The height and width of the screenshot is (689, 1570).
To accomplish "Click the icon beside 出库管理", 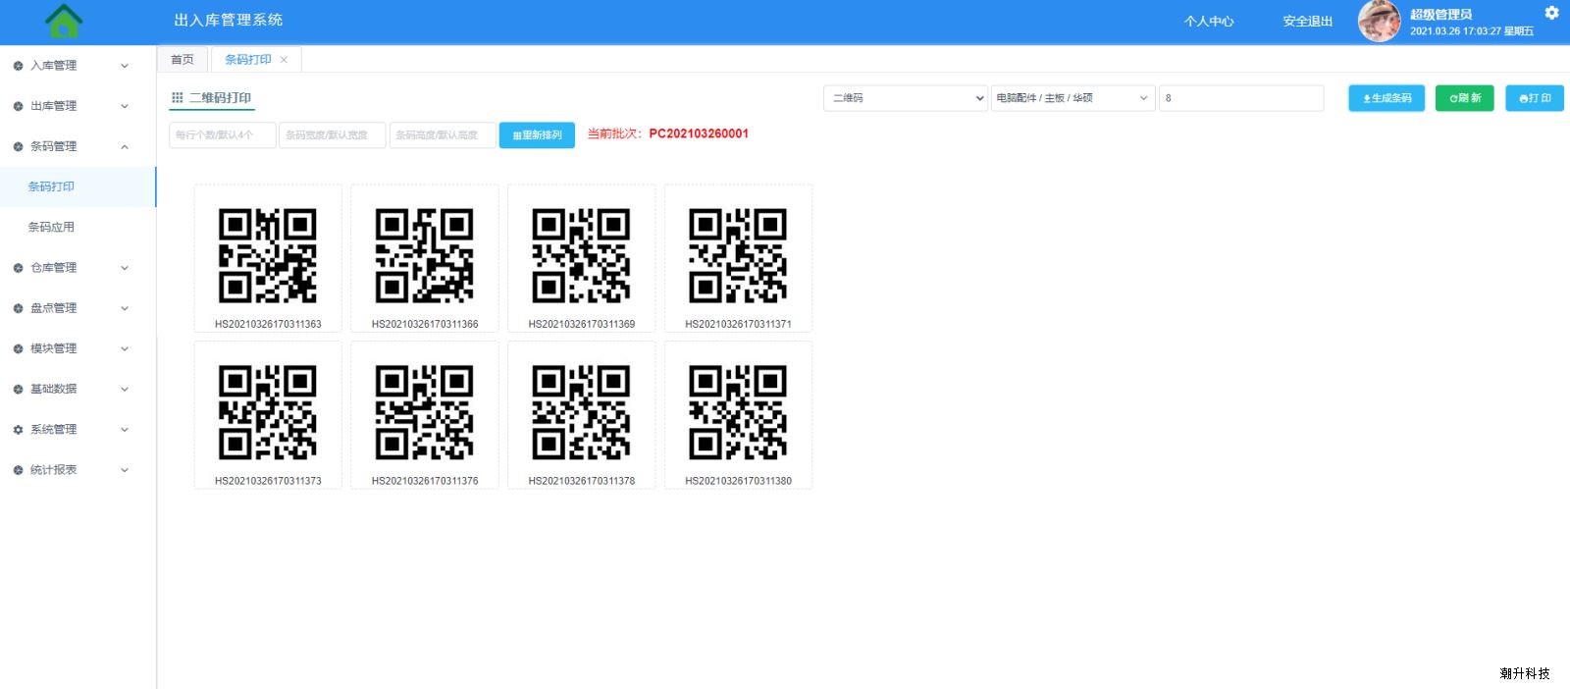I will (x=18, y=106).
